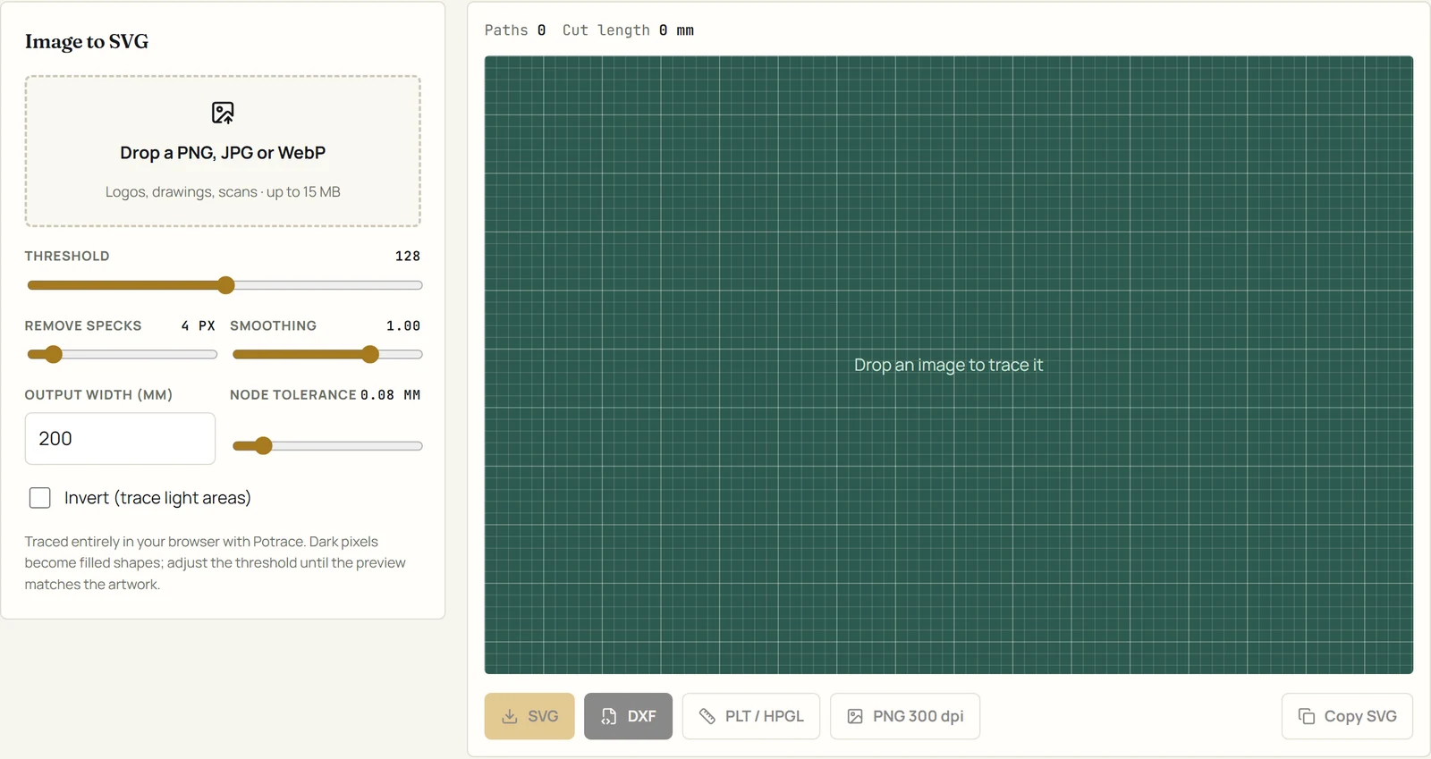
Task: Click the 'Drop an image to trace it' preview text
Action: click(x=948, y=365)
